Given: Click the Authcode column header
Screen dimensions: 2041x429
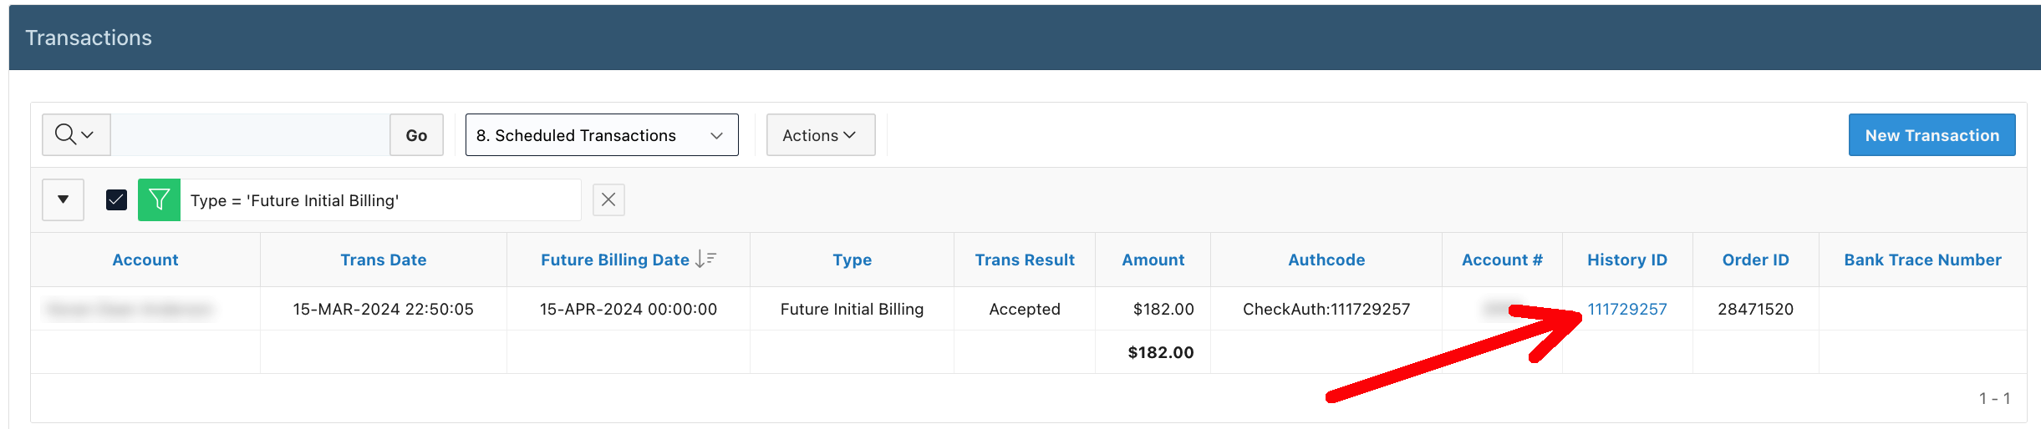Looking at the screenshot, I should tap(1326, 260).
